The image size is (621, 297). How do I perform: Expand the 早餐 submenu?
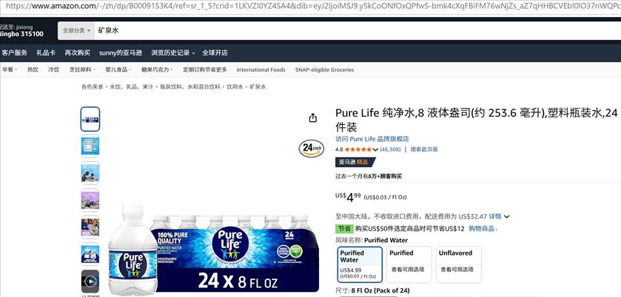tap(10, 69)
